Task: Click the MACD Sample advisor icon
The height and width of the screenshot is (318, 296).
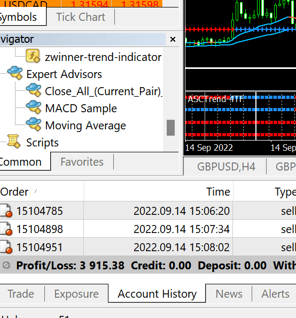Action: click(x=34, y=107)
